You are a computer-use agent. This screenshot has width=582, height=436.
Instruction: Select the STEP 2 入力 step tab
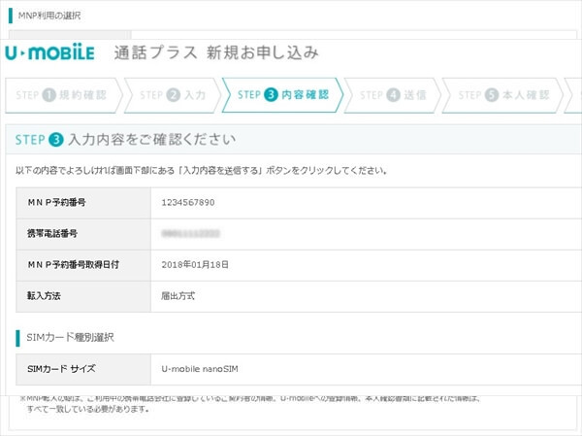173,95
